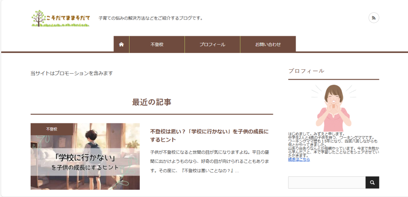
Task: Click the 当サイトはプロモーションを含みます notice
Action: click(x=72, y=73)
